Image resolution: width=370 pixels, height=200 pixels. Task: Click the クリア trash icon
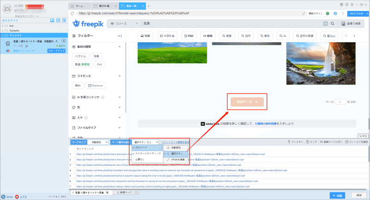[x=308, y=142]
